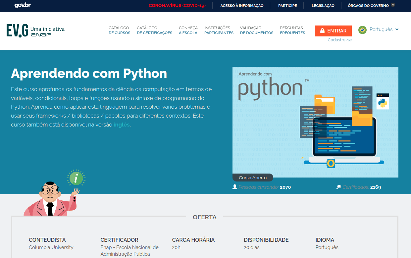Open CATÁLOGO DE CURSOS menu
This screenshot has height=258, width=411.
point(119,30)
